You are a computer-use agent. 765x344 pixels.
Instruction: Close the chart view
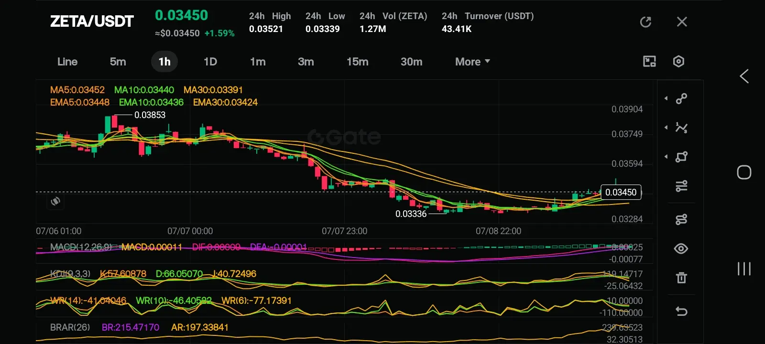[x=682, y=22]
